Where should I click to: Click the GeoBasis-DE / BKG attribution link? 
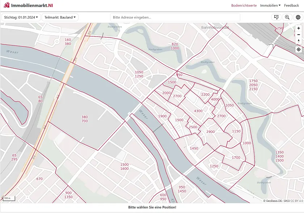pyautogui.click(x=278, y=201)
